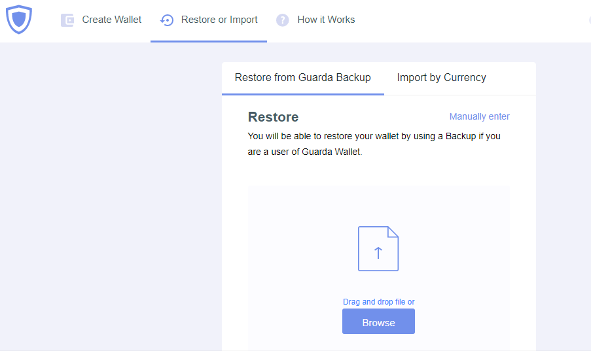Click the folded corner of the document icon
This screenshot has width=591, height=351.
[393, 232]
